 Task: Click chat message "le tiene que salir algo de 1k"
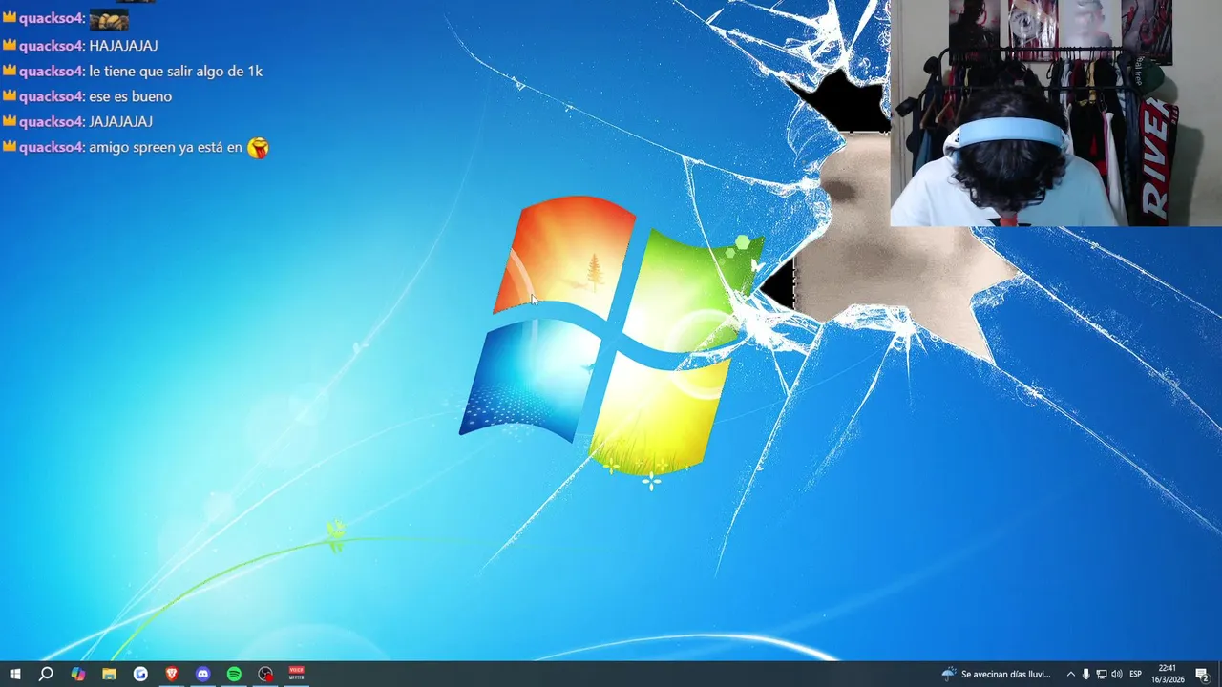pos(176,71)
